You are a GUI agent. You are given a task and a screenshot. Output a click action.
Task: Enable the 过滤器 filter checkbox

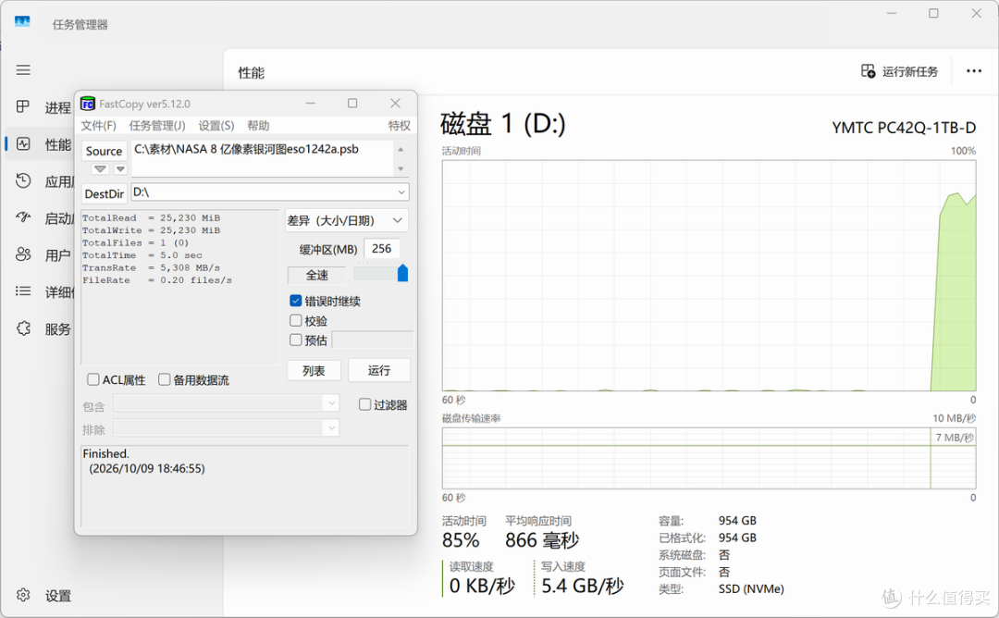point(364,404)
